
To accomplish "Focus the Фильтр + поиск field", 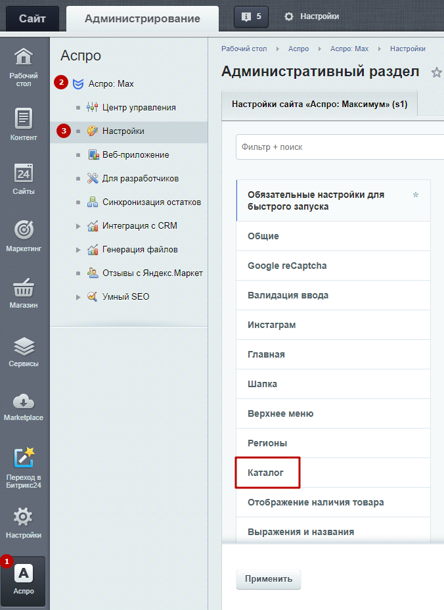I will point(340,147).
